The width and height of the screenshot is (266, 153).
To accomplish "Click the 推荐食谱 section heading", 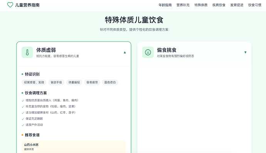I will tap(32, 135).
